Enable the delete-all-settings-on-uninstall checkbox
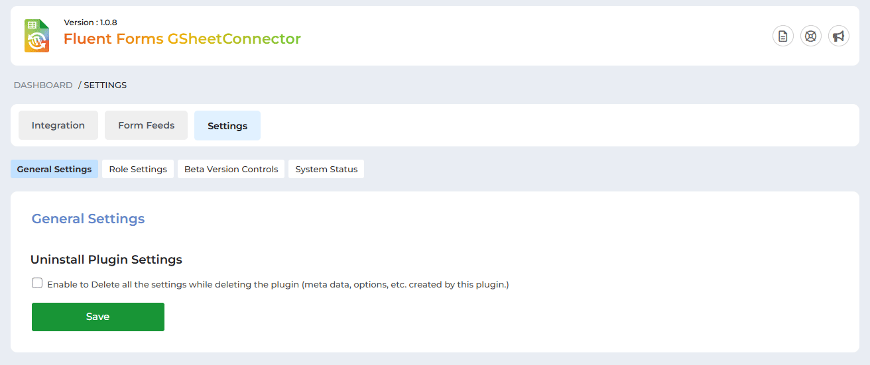The image size is (870, 365). (x=37, y=284)
